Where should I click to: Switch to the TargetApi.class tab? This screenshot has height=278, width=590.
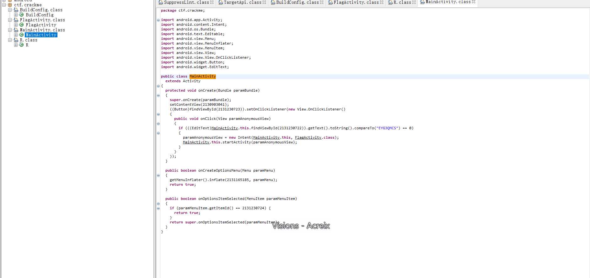243,3
